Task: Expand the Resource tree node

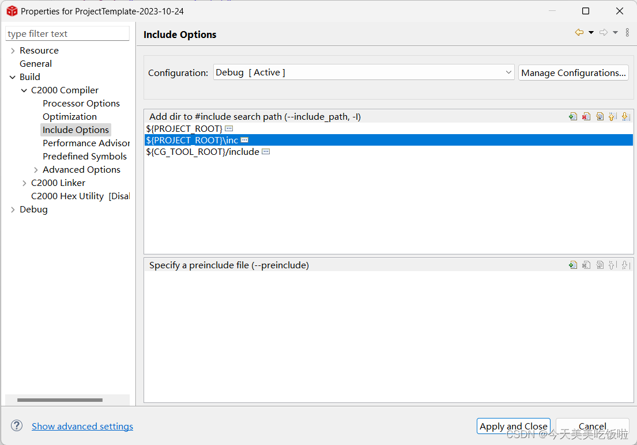Action: 13,51
